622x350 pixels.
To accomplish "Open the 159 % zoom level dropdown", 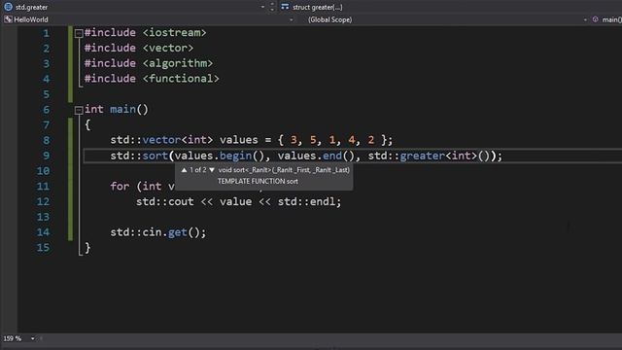I will point(32,338).
